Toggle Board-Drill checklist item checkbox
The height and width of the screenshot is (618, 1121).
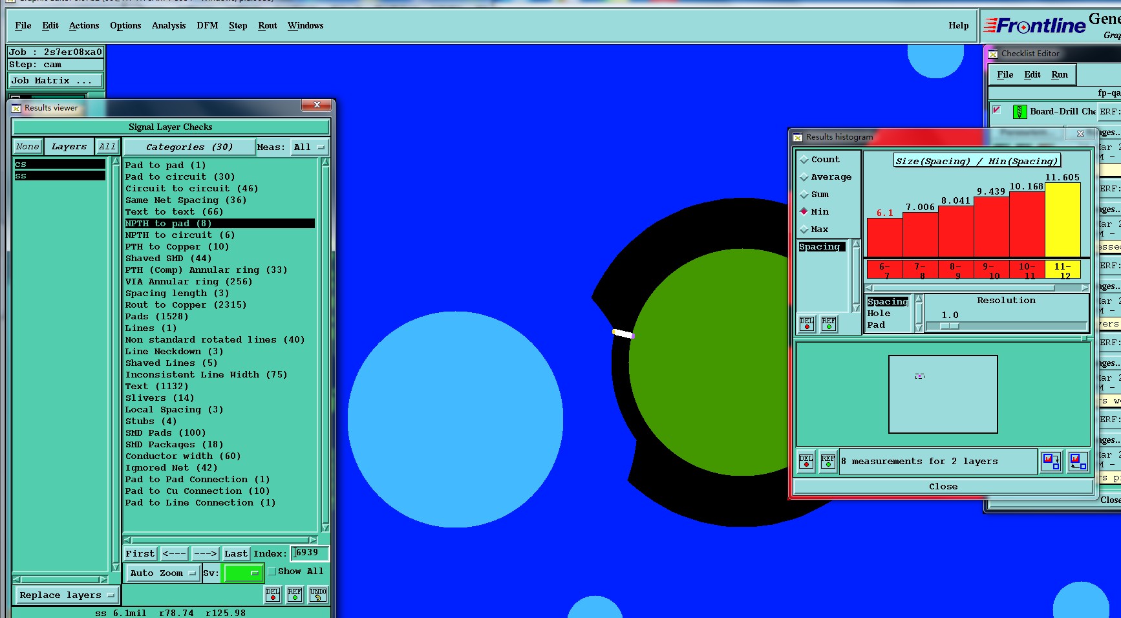996,110
